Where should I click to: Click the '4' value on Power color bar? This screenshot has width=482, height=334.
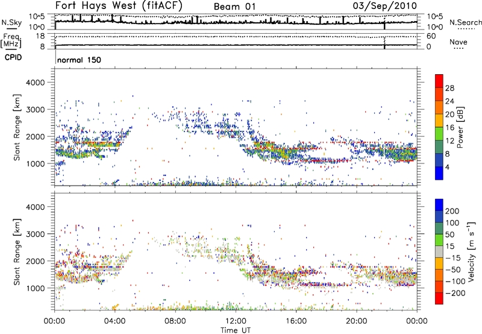tap(447, 167)
